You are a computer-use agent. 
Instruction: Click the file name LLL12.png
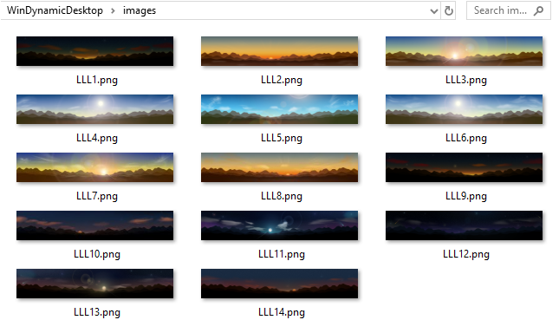466,254
